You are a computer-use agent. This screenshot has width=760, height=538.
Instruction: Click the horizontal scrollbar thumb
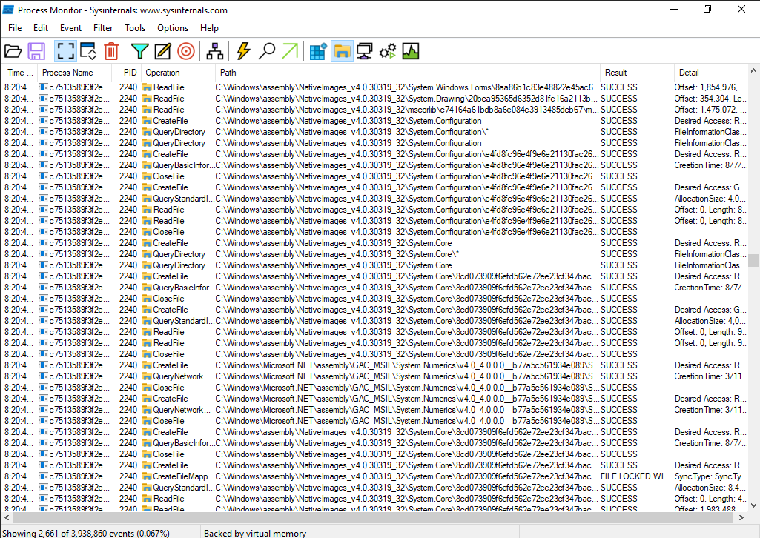tap(372, 518)
